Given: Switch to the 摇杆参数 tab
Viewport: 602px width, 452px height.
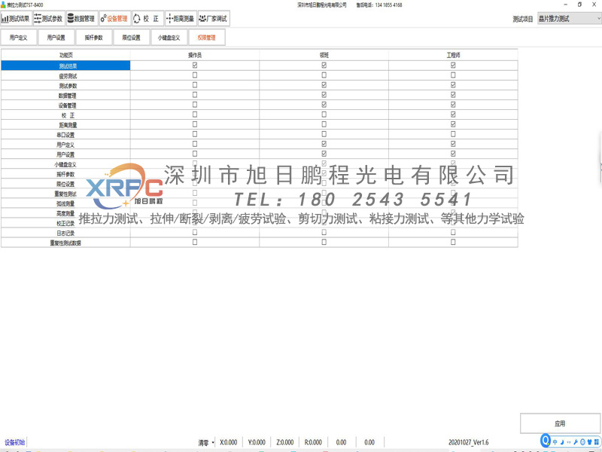Looking at the screenshot, I should tap(93, 38).
